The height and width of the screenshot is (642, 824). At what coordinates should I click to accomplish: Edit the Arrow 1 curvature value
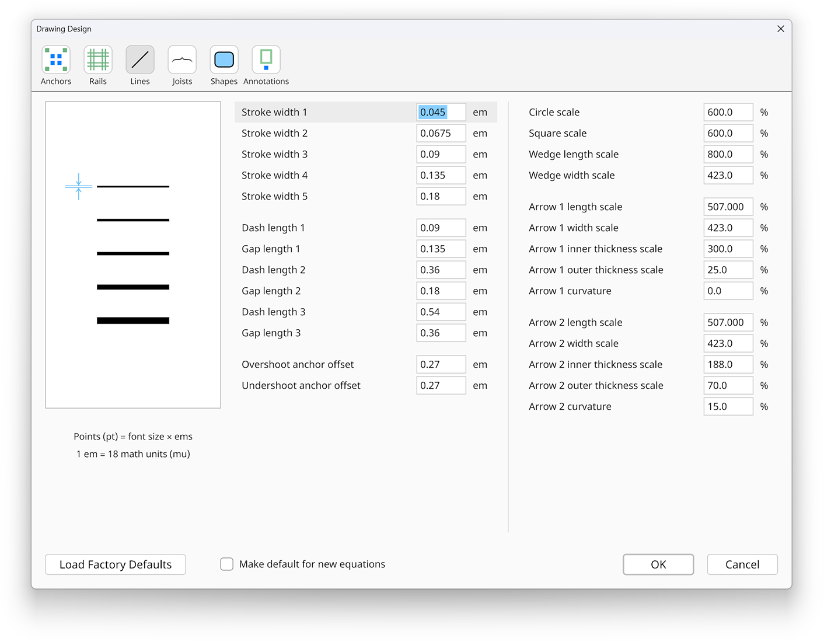point(728,291)
